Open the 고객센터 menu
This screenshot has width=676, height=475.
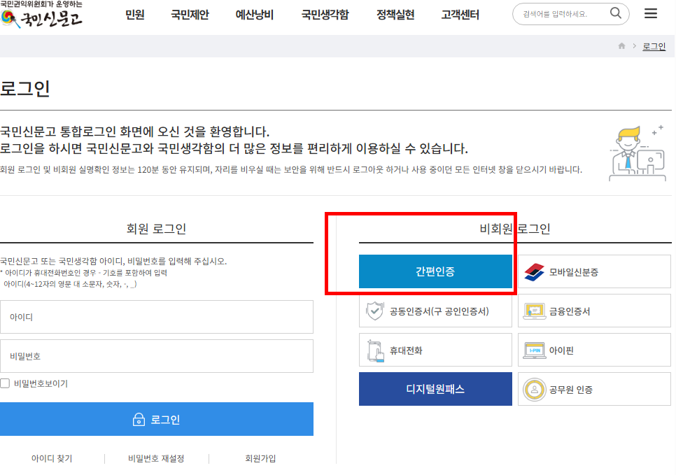459,14
